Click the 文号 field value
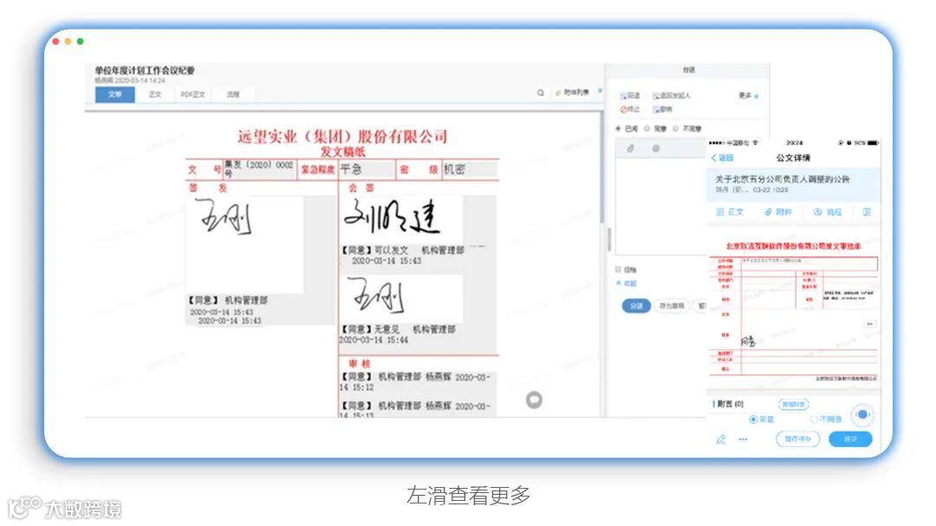The width and height of the screenshot is (936, 526). coord(259,168)
